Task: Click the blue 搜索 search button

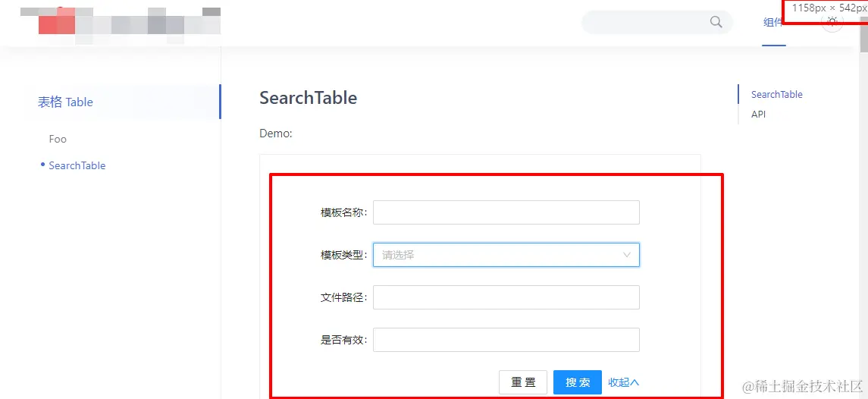Action: pyautogui.click(x=578, y=382)
